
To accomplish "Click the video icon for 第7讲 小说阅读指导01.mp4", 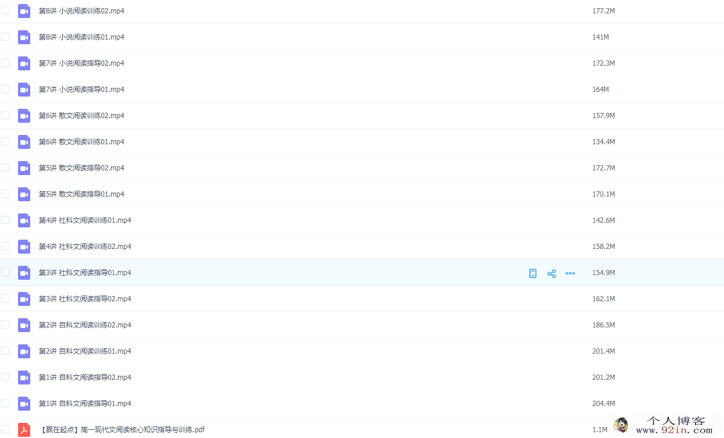I will coord(24,90).
